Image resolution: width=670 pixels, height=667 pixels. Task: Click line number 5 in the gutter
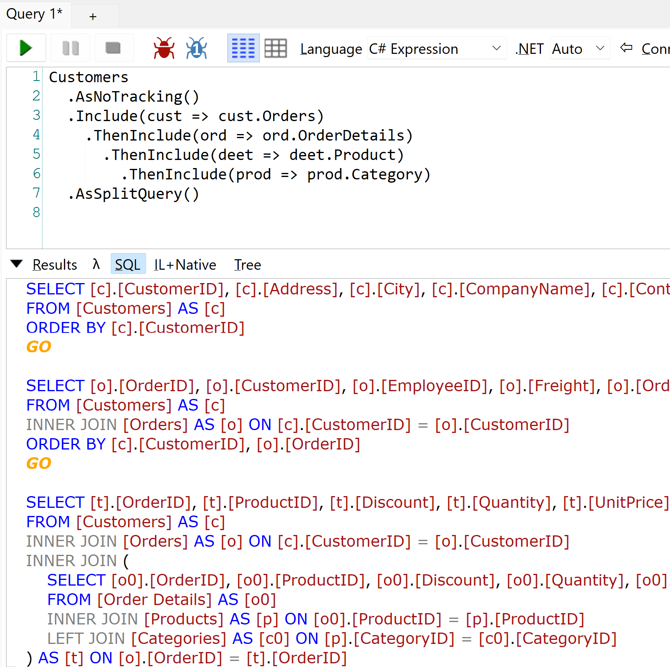tap(36, 154)
